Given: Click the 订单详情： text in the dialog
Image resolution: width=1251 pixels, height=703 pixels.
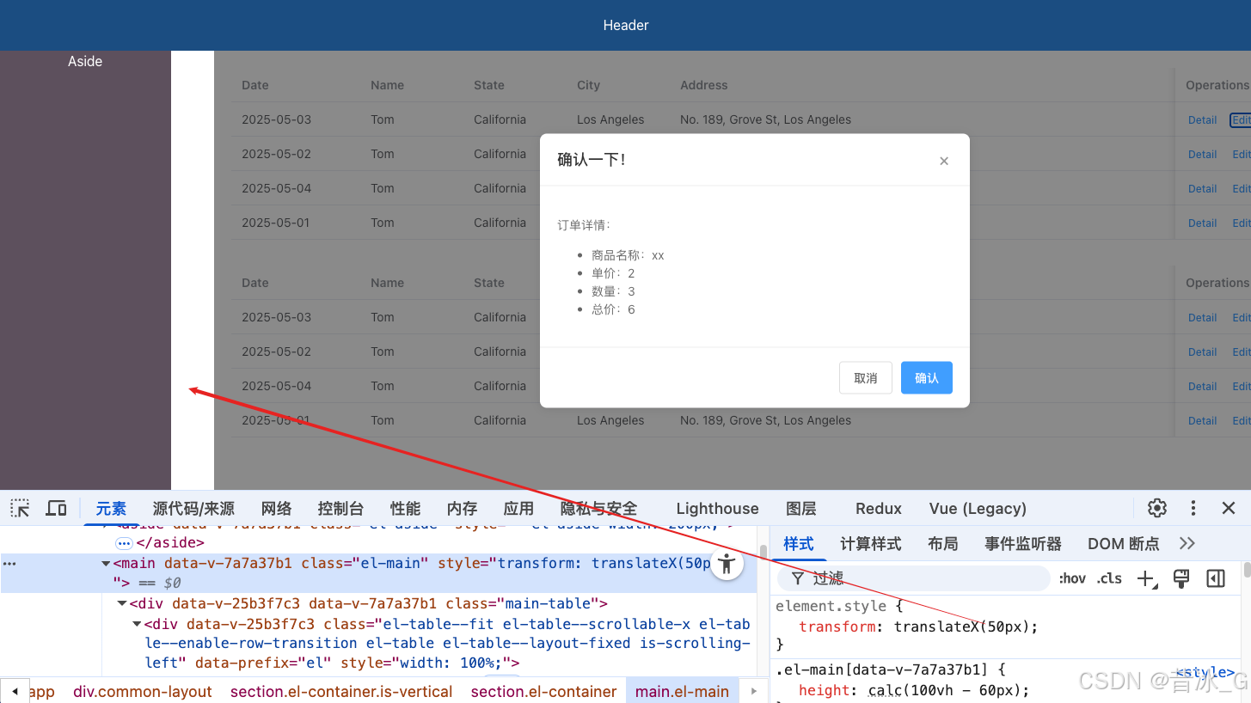Looking at the screenshot, I should (x=584, y=225).
